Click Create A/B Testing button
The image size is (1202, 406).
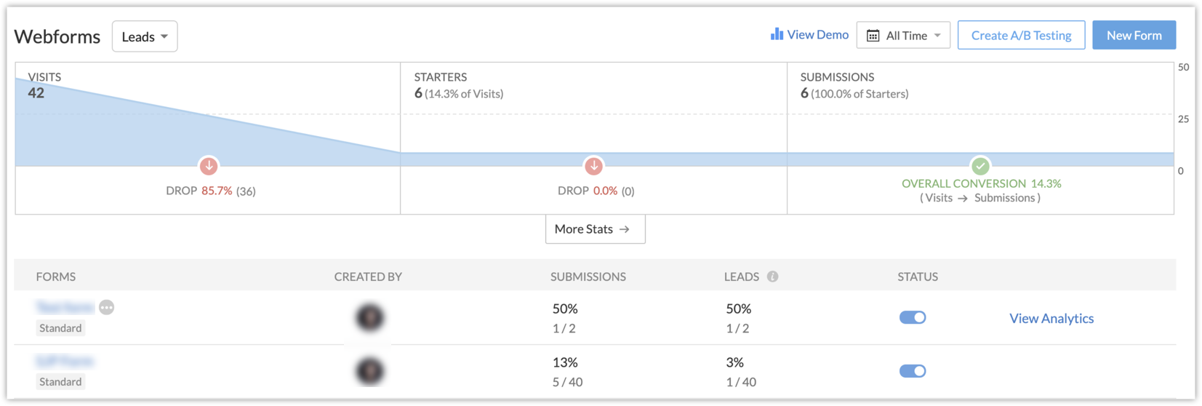1020,35
